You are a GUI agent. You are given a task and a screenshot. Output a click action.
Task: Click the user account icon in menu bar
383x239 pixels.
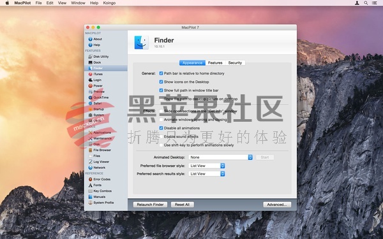tap(357, 3)
